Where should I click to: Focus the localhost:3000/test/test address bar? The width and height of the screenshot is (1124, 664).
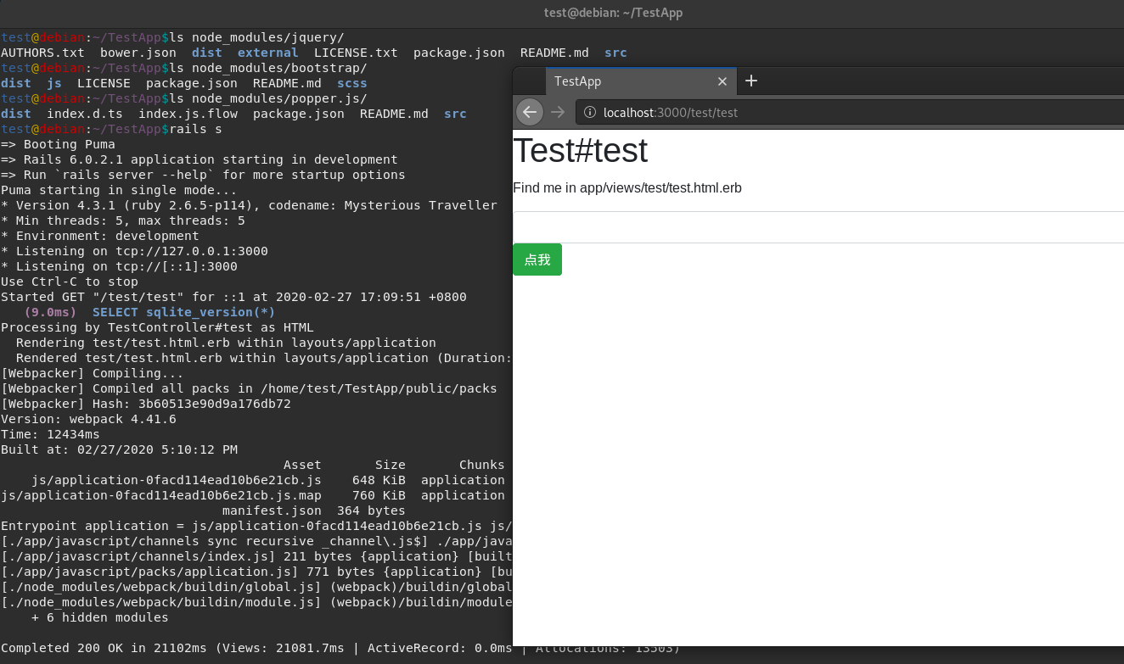764,112
